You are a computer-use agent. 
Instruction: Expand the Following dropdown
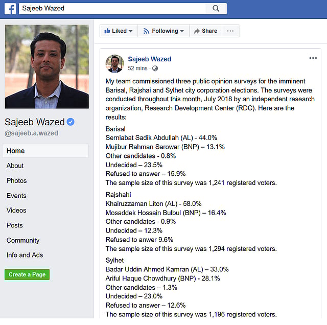(x=163, y=31)
